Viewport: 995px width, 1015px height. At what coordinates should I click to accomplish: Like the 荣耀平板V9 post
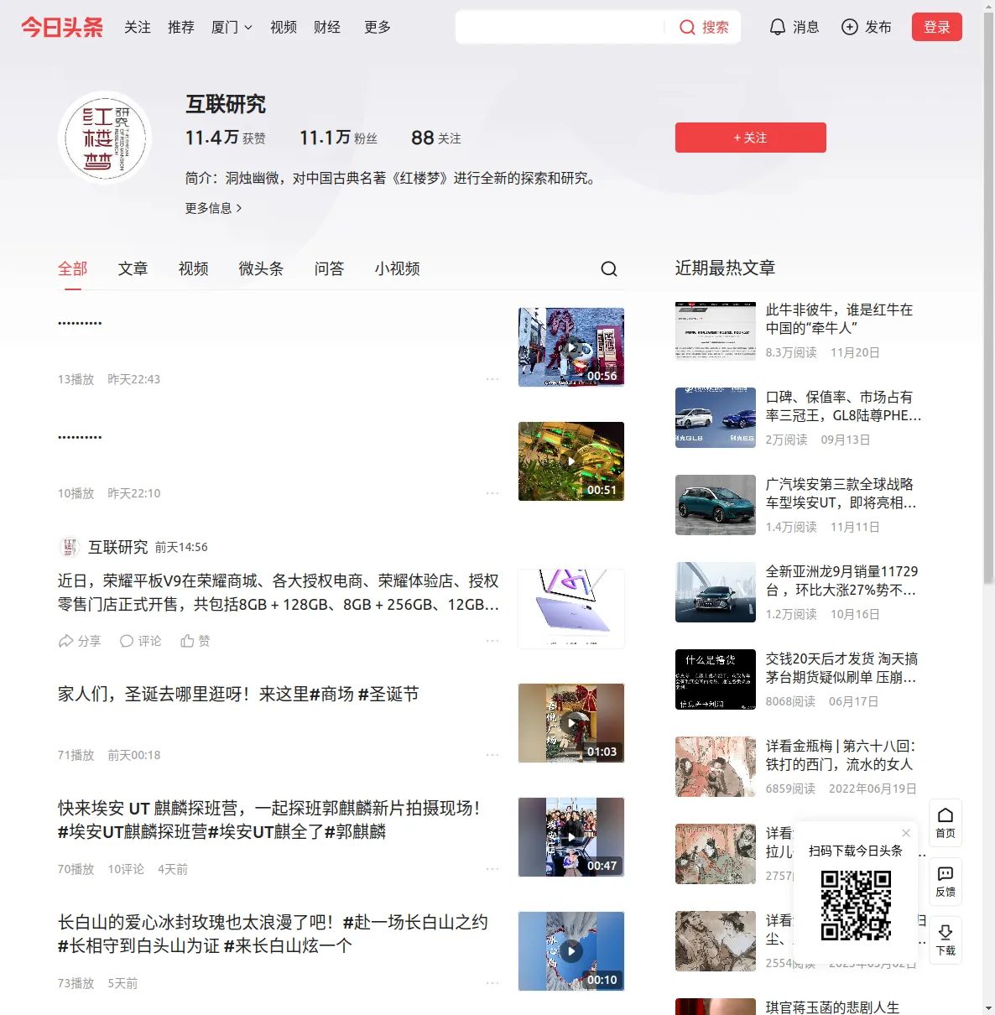click(195, 641)
